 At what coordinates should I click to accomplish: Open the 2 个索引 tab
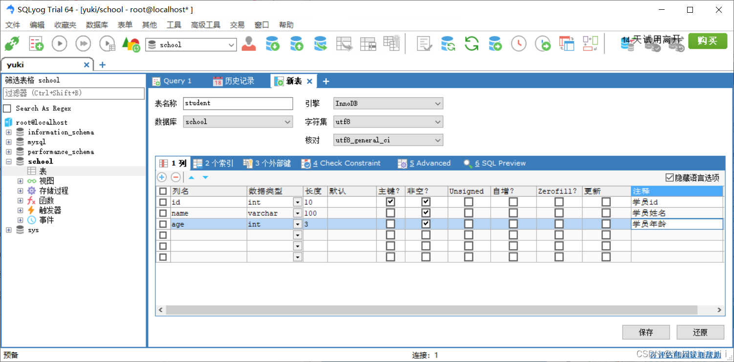pos(214,163)
